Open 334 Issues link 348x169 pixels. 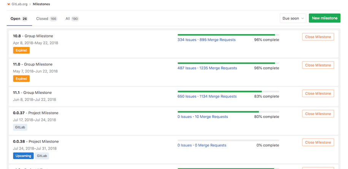pos(187,40)
